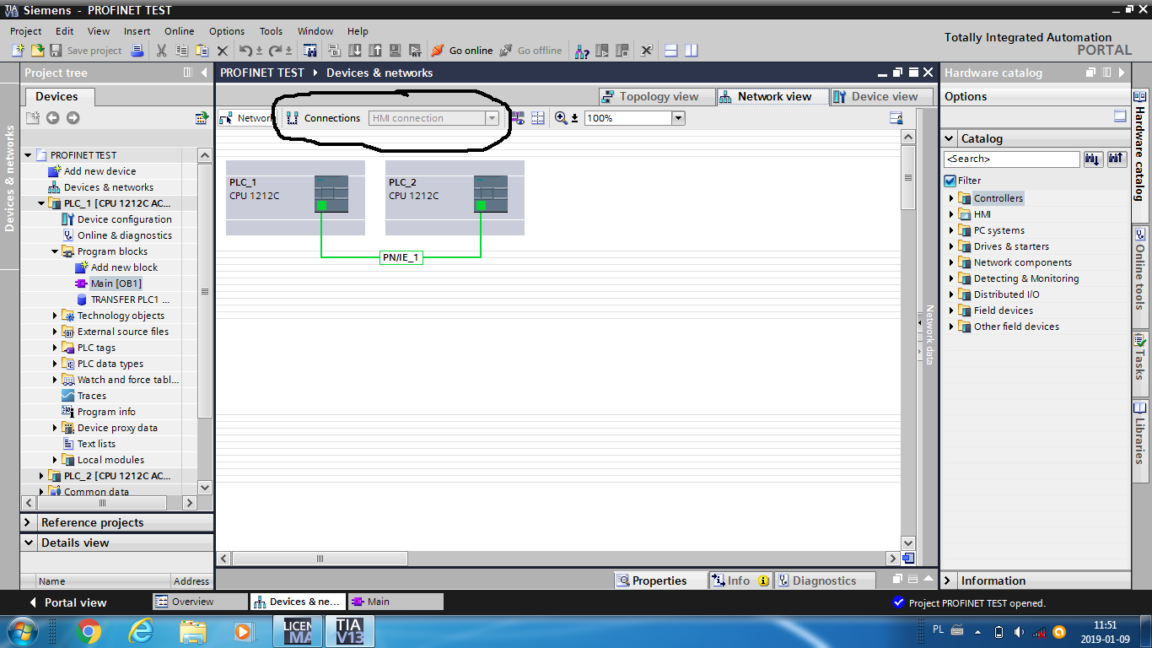This screenshot has width=1152, height=648.
Task: Collapse the Program blocks folder
Action: (55, 251)
